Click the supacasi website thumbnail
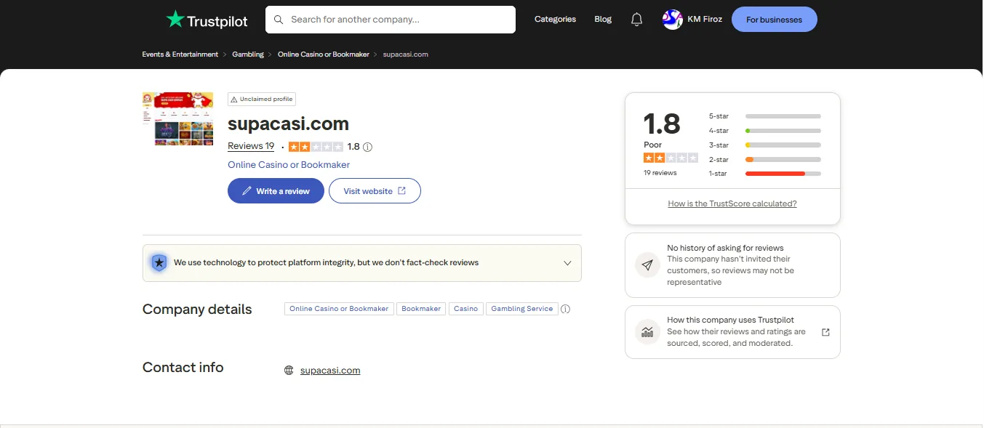984x428 pixels. point(178,118)
